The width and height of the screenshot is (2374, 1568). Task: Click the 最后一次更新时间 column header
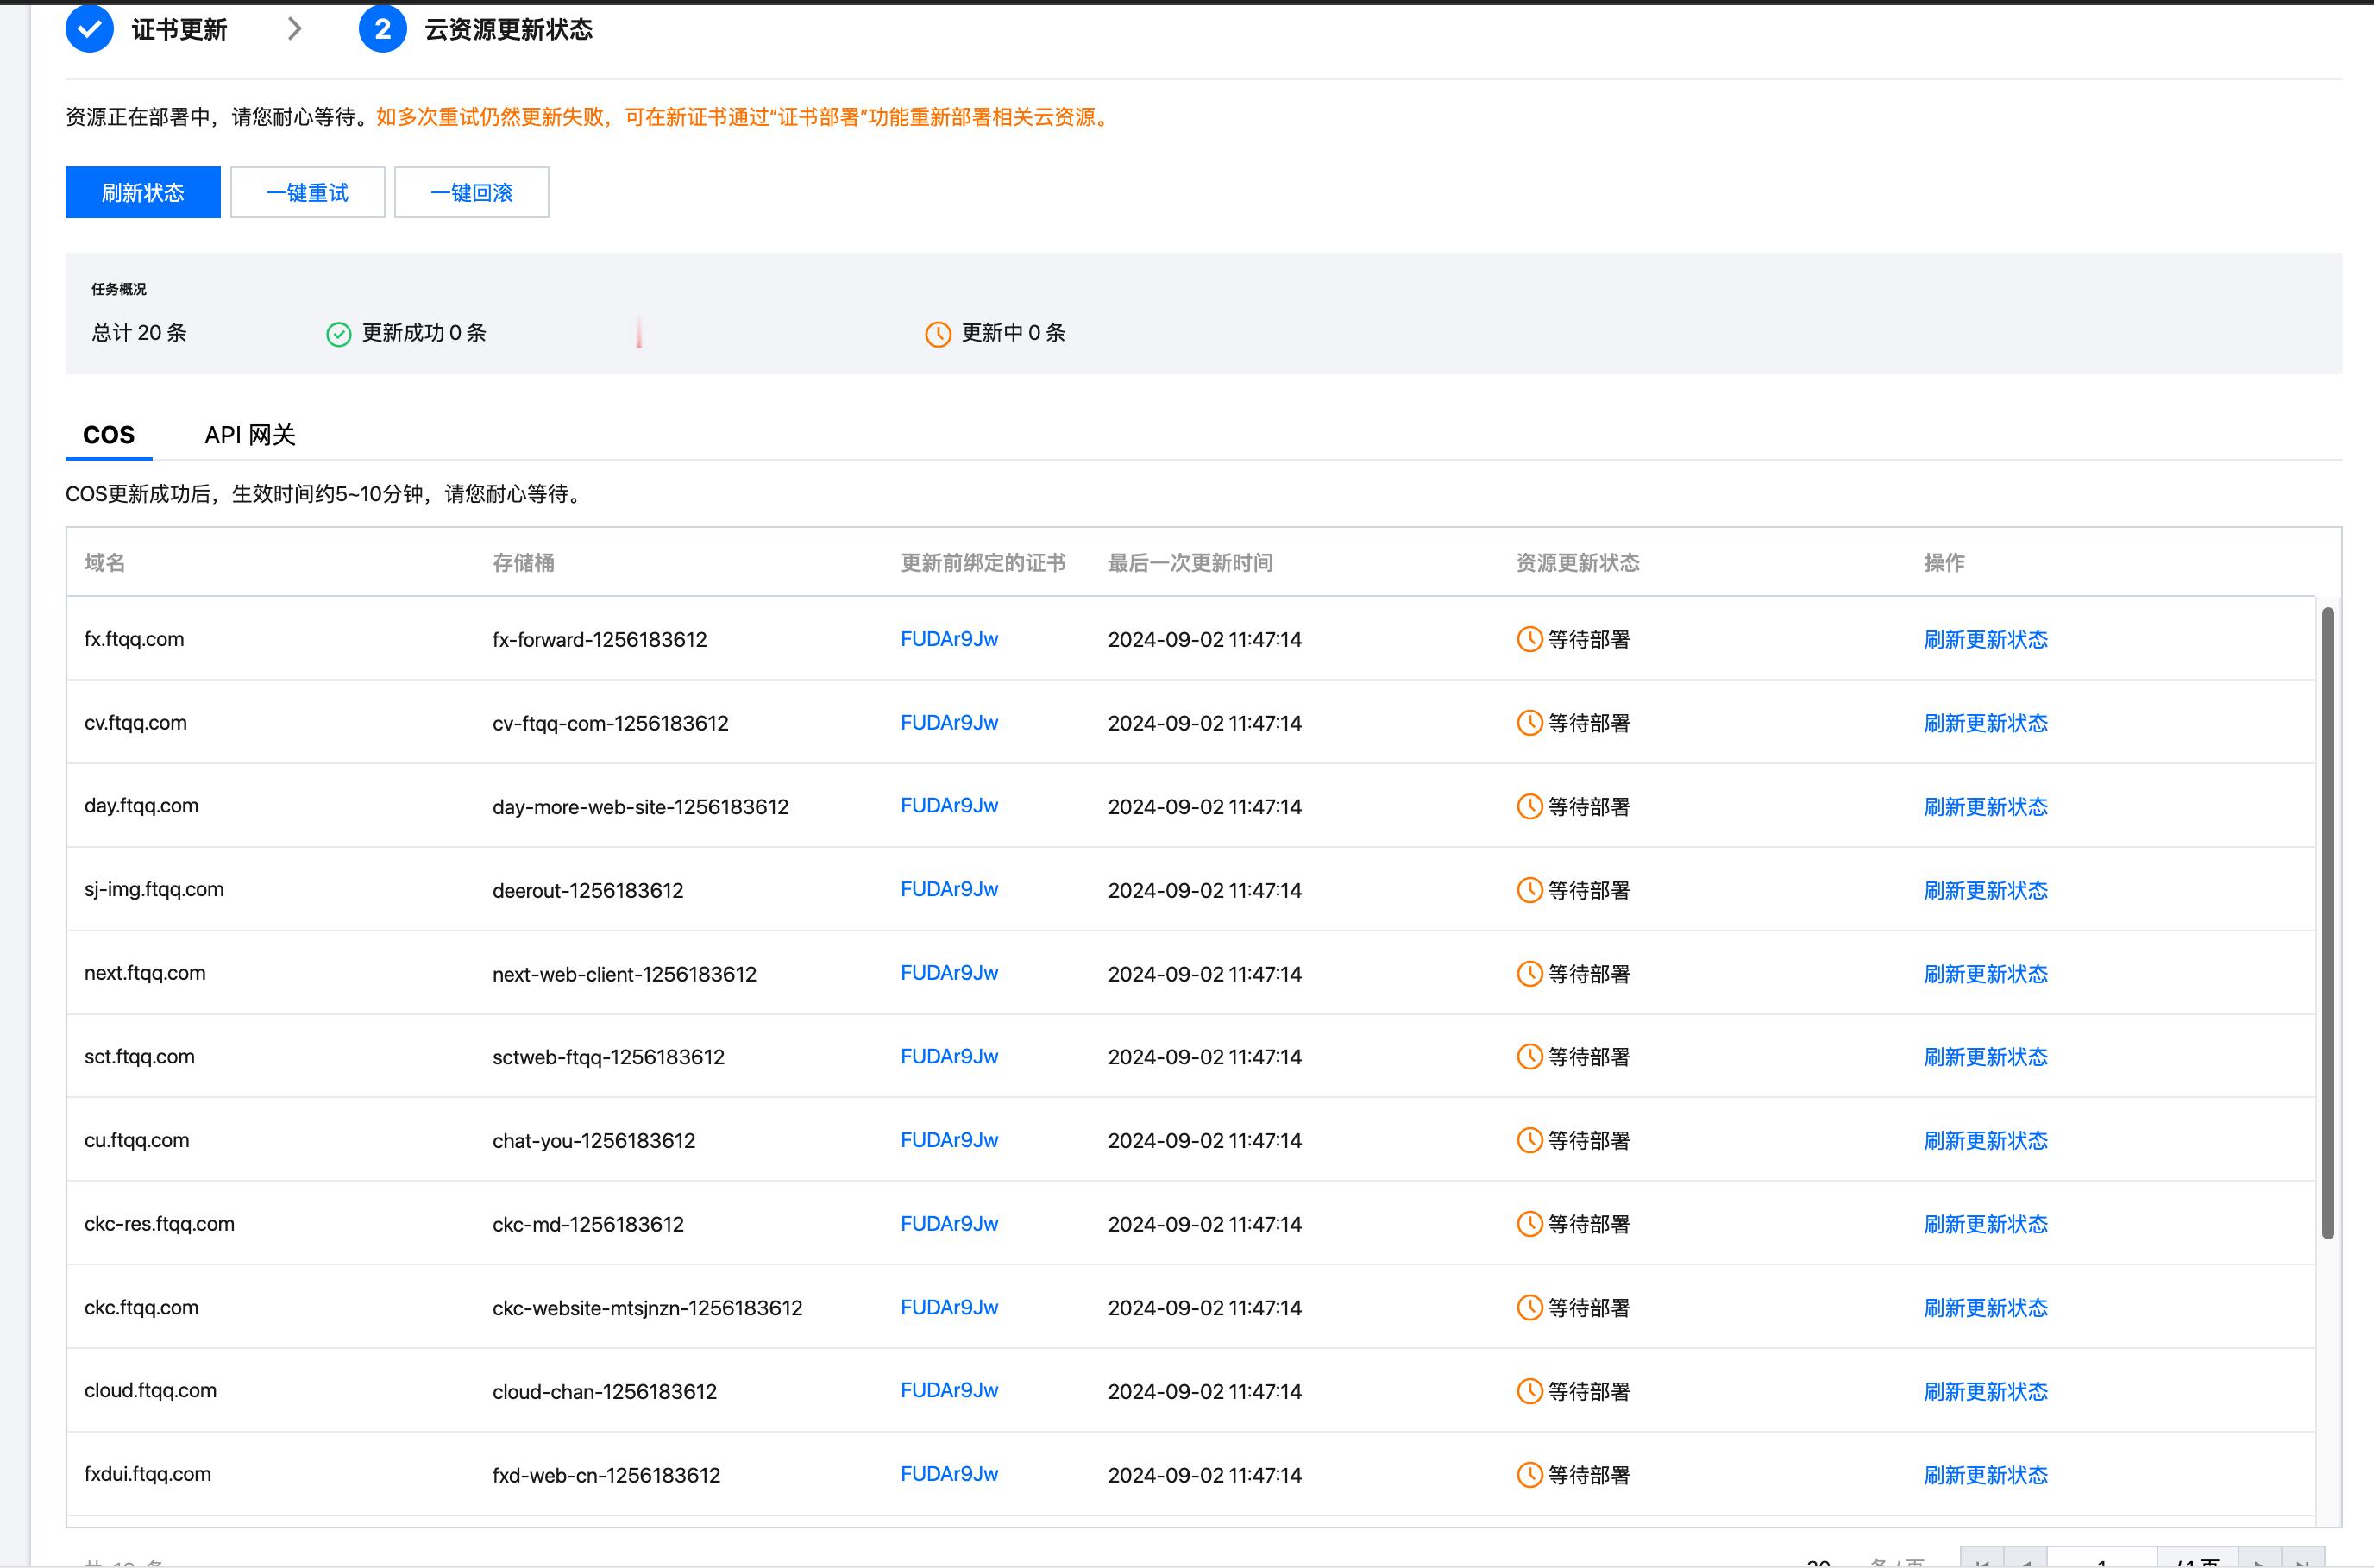(x=1190, y=563)
